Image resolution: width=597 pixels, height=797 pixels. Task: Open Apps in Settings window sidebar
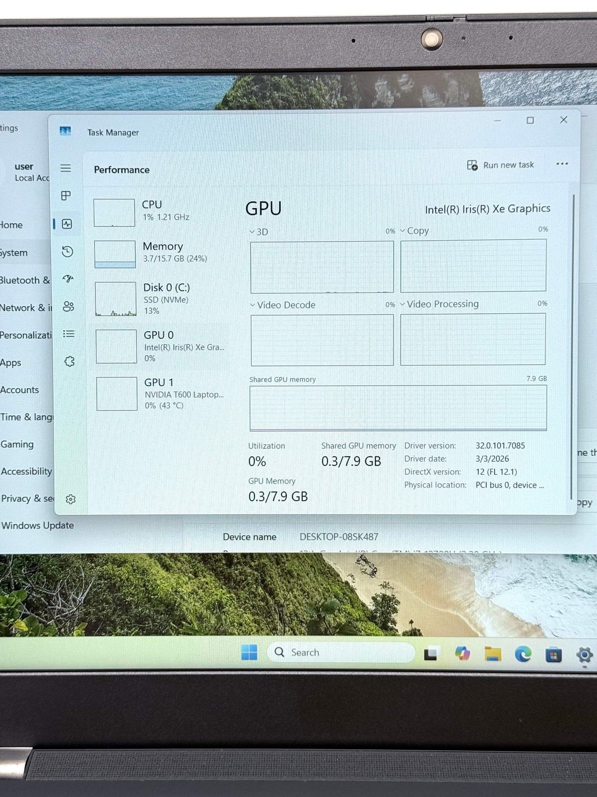point(10,363)
